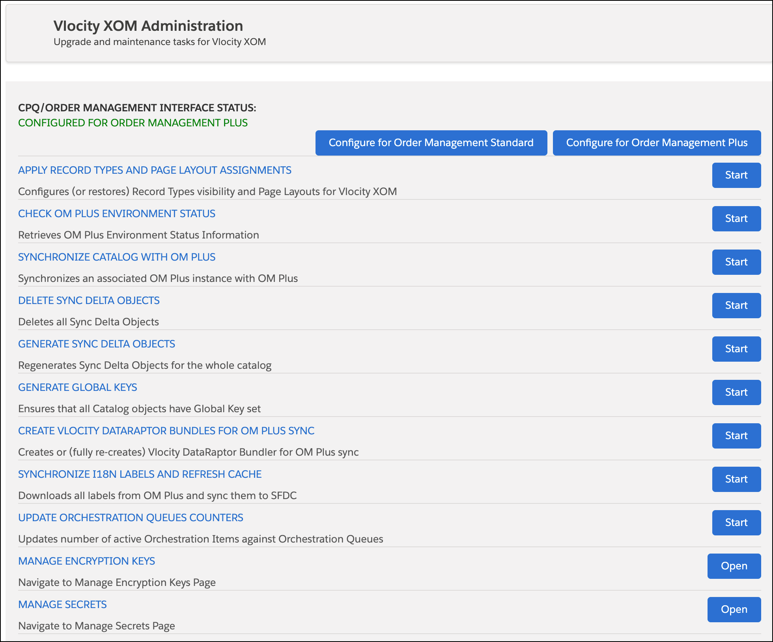Open Apply Record Types and Page Layout Assignments
The height and width of the screenshot is (642, 773).
tap(155, 170)
